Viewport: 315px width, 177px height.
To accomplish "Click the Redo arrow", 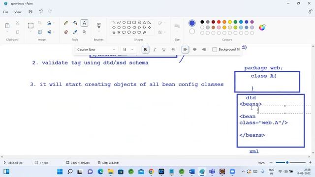I will pyautogui.click(x=50, y=11).
